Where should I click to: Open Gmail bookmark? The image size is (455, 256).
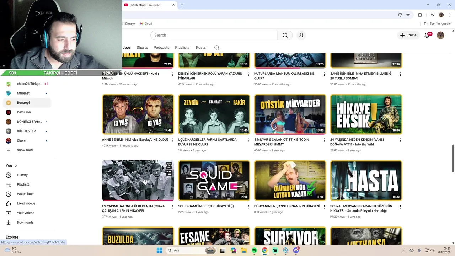146,24
